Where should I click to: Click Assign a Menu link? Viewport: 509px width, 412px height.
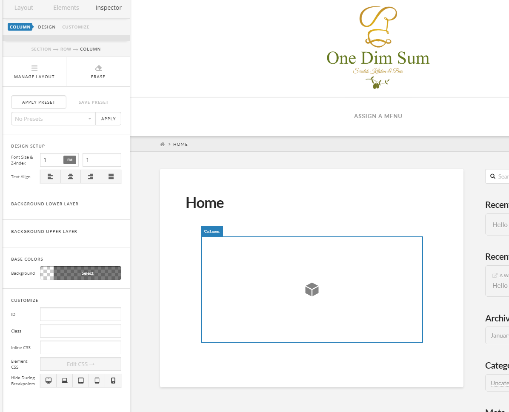click(x=378, y=116)
